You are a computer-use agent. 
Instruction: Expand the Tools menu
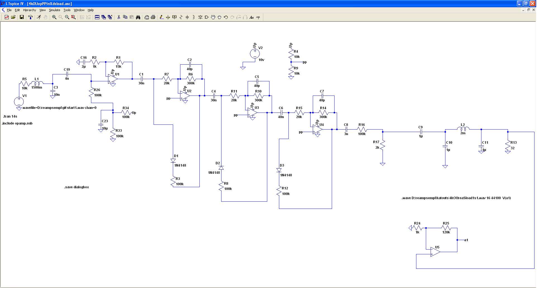pos(67,10)
